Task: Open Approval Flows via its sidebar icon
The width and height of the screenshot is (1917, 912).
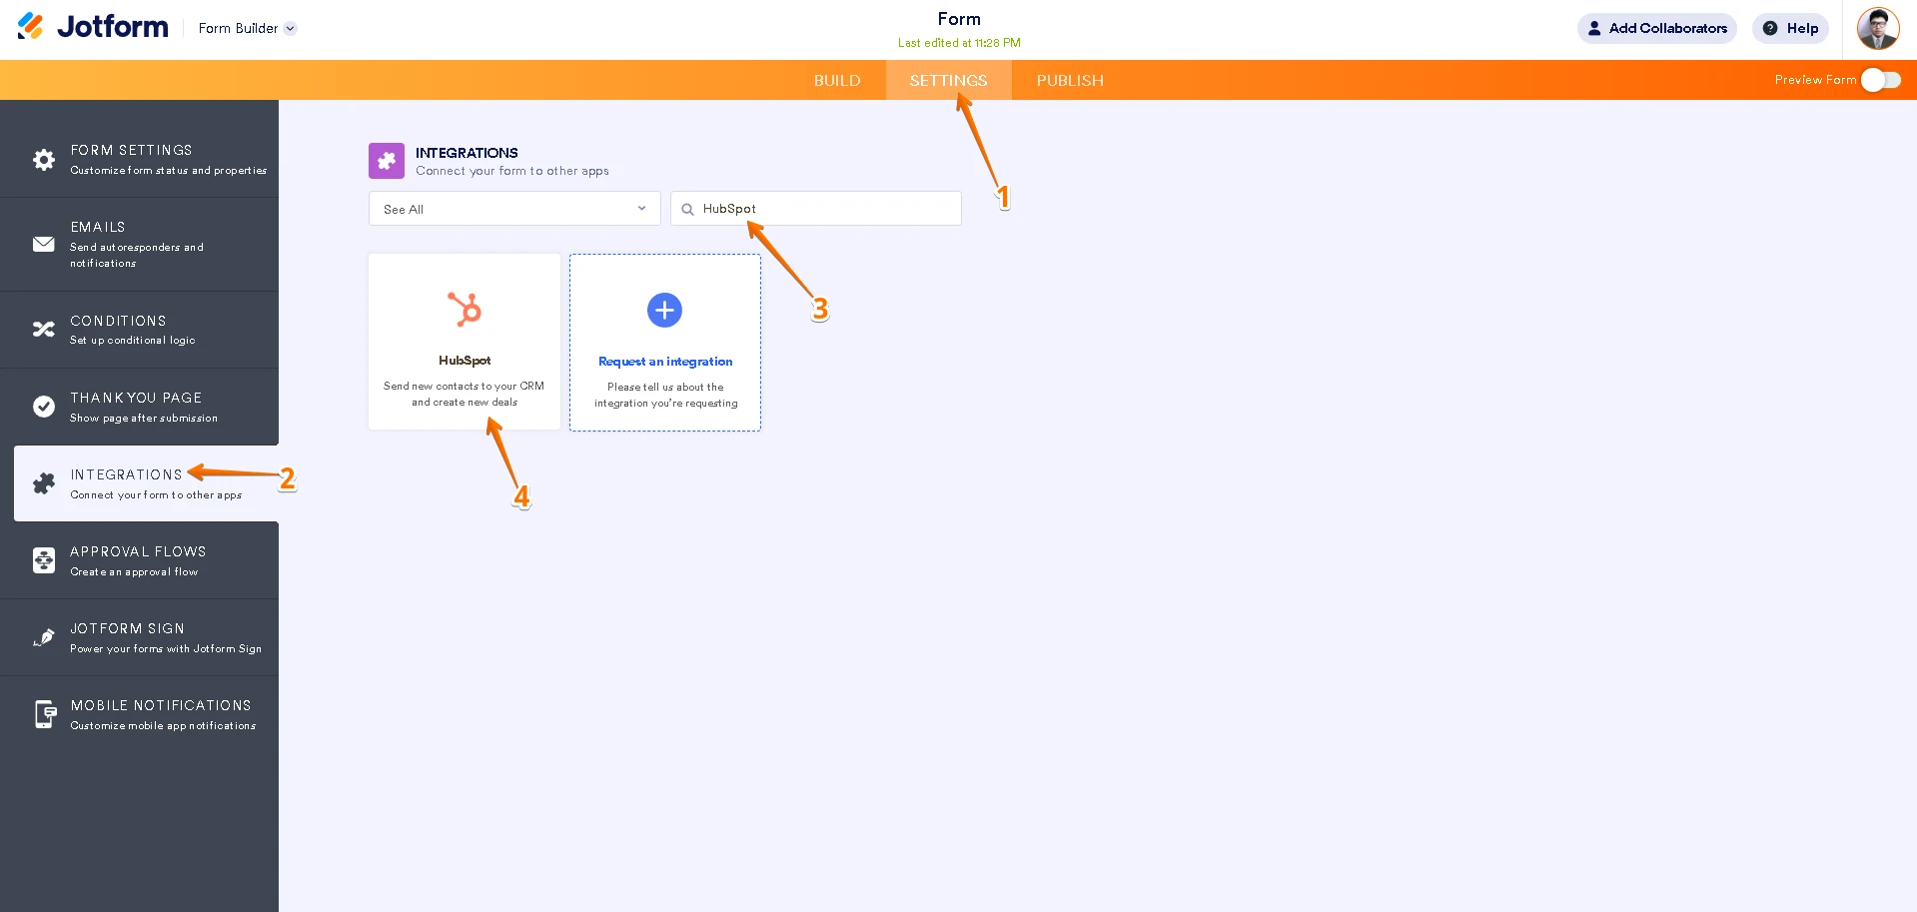Action: point(43,560)
